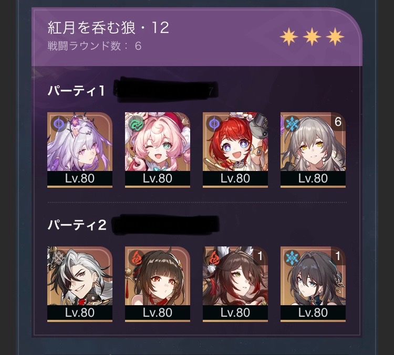Screen dimensions: 394x355
Task: Click the Quantum element icon on red-haired character
Action: 214,124
